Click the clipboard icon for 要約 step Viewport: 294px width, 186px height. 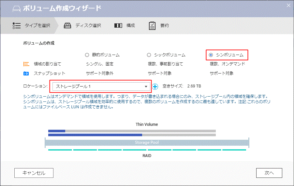coord(152,26)
